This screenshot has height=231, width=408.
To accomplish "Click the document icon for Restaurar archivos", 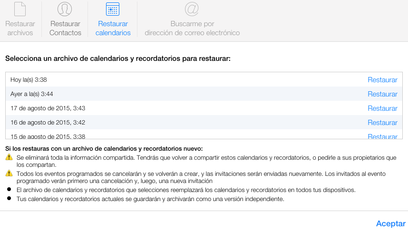I will pos(20,9).
